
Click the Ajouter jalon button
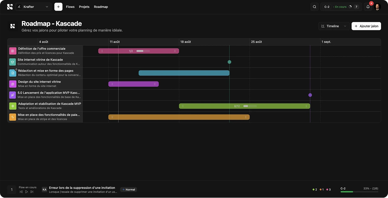(x=366, y=26)
